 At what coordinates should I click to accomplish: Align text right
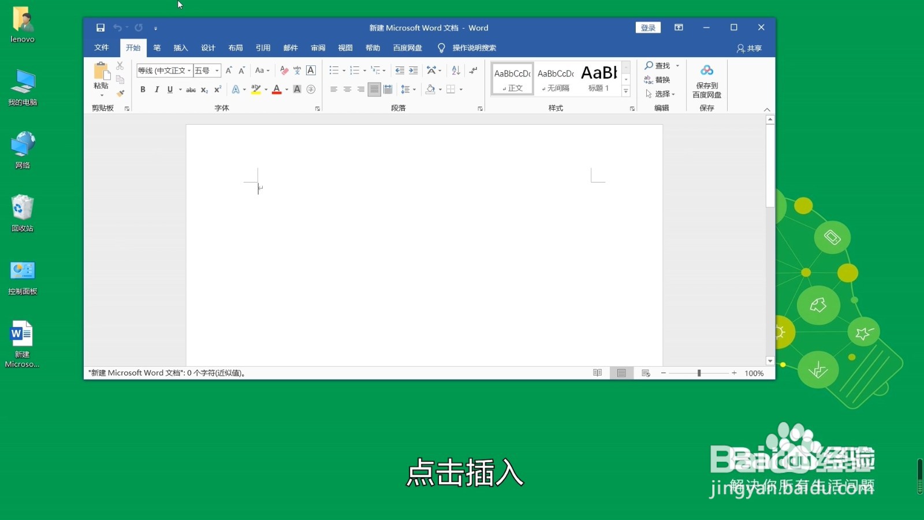coord(361,90)
